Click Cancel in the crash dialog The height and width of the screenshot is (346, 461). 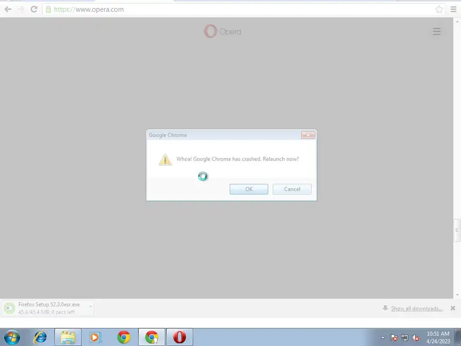pos(292,189)
